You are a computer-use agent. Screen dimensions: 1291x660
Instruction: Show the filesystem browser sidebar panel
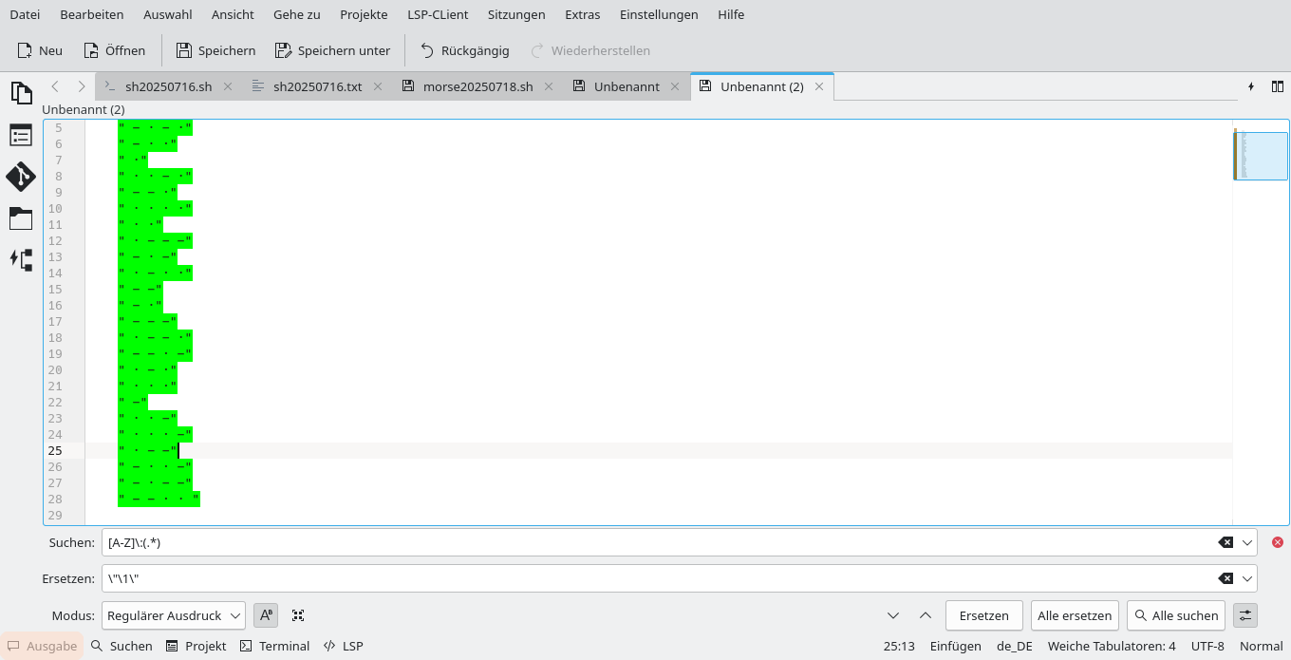[21, 218]
